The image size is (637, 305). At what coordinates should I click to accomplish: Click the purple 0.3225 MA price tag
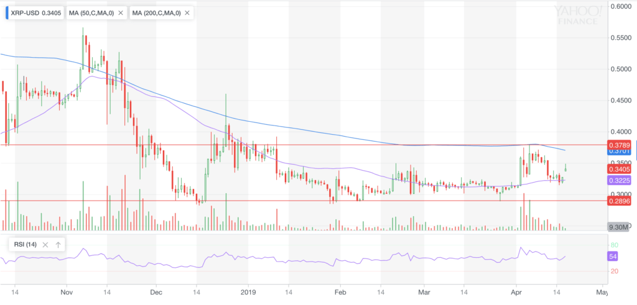pos(620,180)
